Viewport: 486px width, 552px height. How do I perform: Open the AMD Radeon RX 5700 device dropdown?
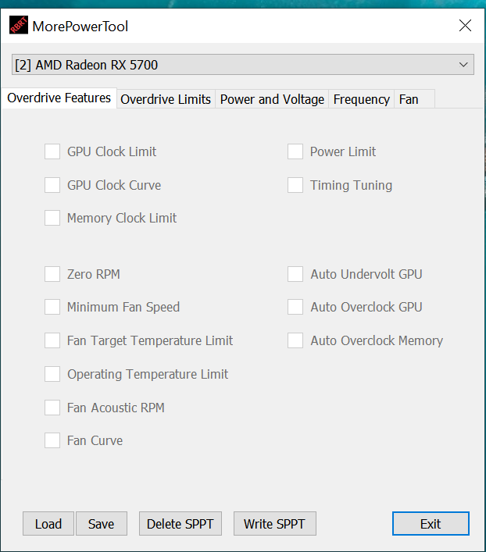pyautogui.click(x=243, y=65)
